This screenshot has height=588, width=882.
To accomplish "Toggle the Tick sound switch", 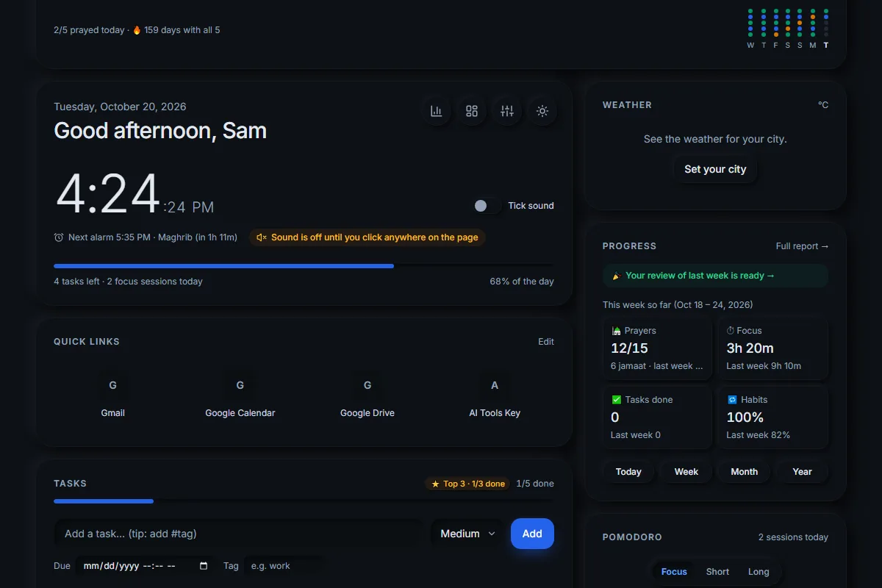I will coord(487,206).
